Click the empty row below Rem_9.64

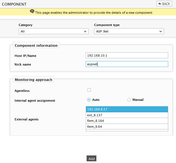pos(127,130)
